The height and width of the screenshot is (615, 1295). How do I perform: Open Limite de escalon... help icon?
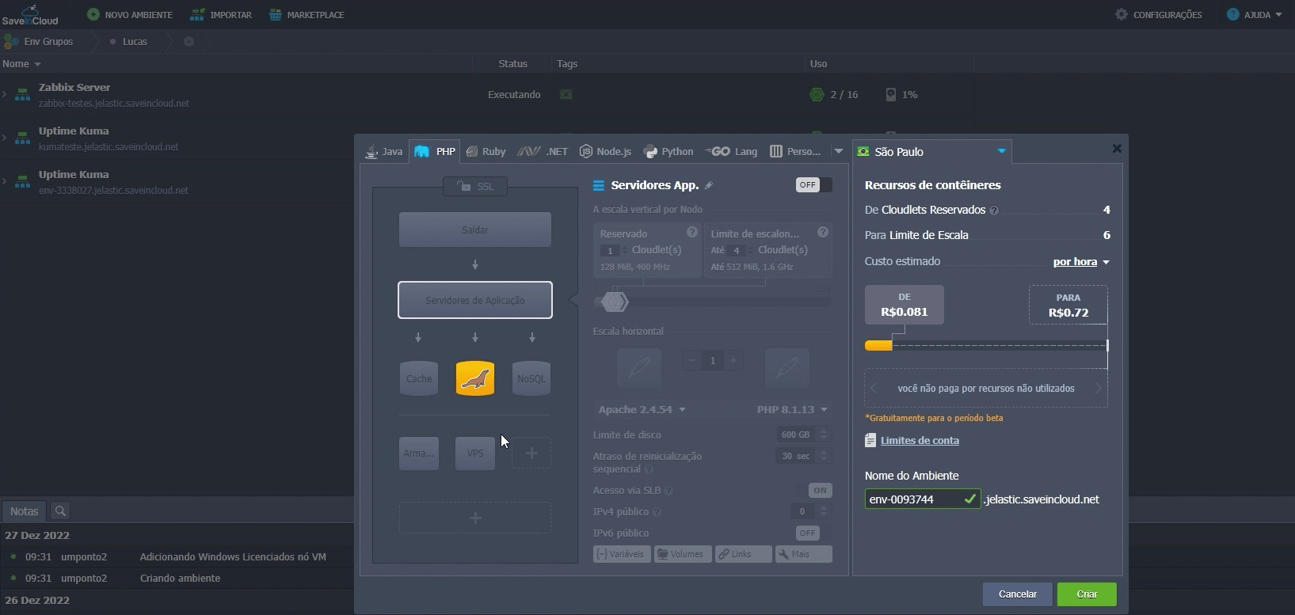point(823,232)
